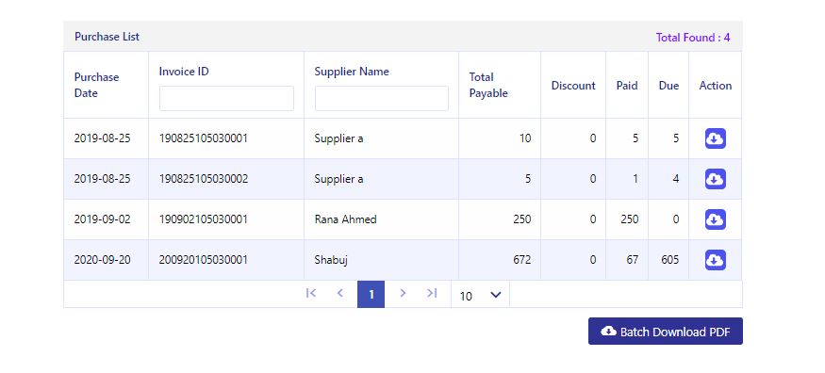Go to previous page arrow
The height and width of the screenshot is (373, 825).
(x=339, y=293)
